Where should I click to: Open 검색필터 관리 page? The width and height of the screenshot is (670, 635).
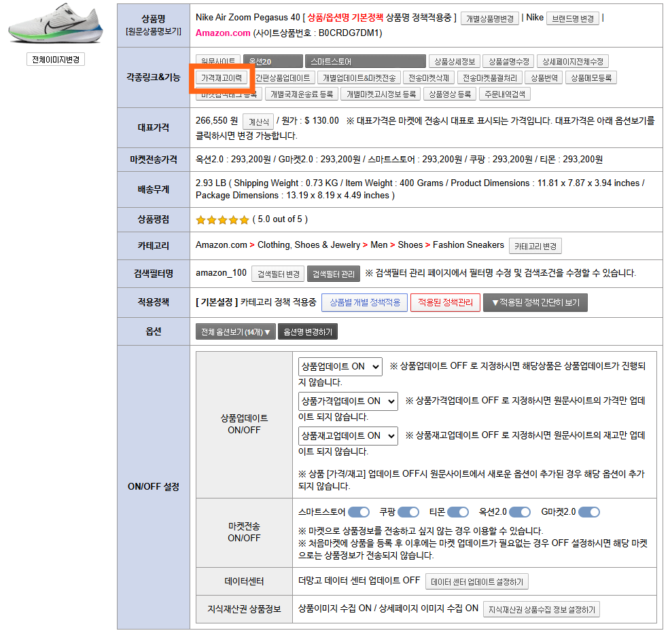(x=333, y=274)
